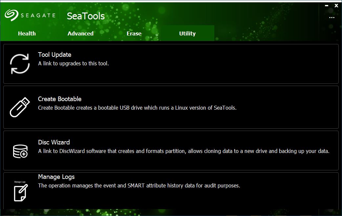The height and width of the screenshot is (216, 342).
Task: Click the Tool Update title
Action: [x=54, y=54]
